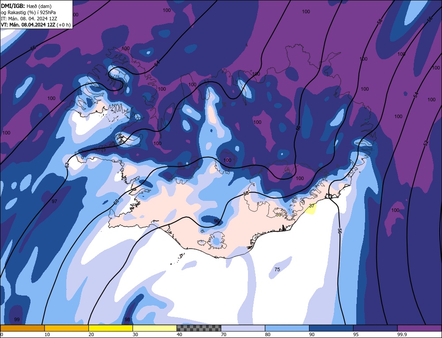Click the "62" height contour label
The image size is (442, 338).
pos(67,165)
